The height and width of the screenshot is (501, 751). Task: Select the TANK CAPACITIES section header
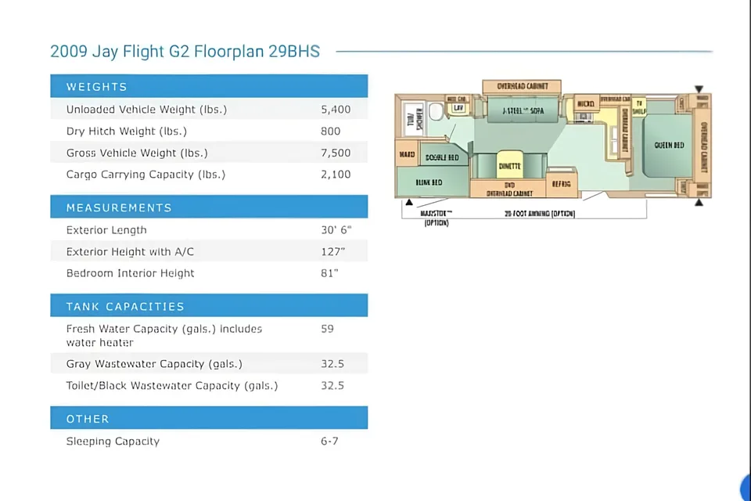coord(209,306)
